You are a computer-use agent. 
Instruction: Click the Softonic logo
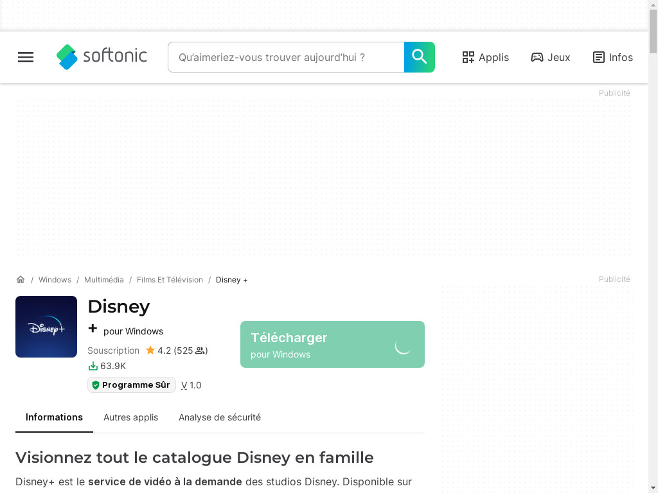click(102, 56)
